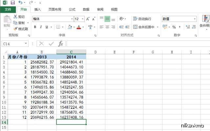Click the Redo arrow icon
This screenshot has width=210, height=131.
pyautogui.click(x=31, y=3)
